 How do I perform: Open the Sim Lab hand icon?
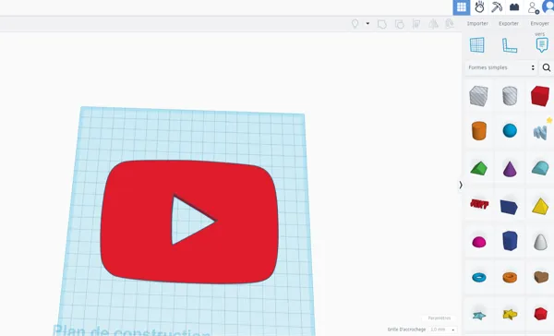[479, 7]
